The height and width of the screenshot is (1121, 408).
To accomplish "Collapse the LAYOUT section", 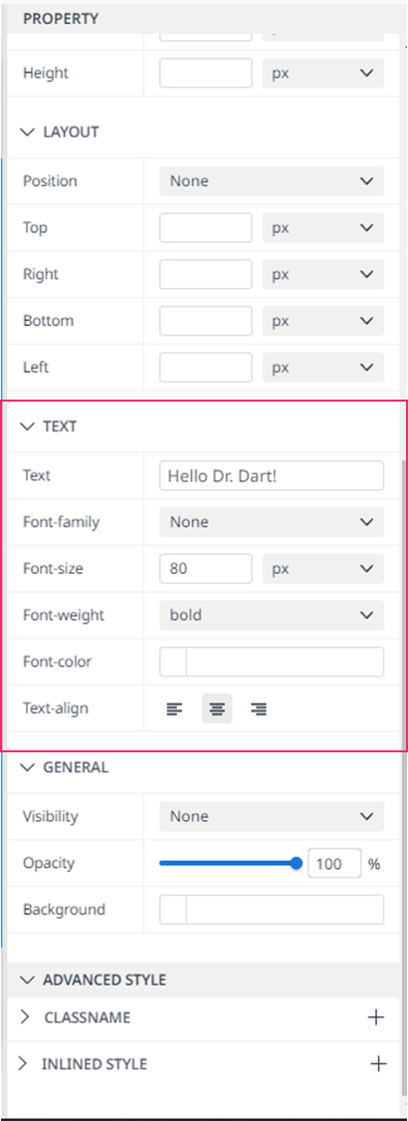I will (28, 133).
